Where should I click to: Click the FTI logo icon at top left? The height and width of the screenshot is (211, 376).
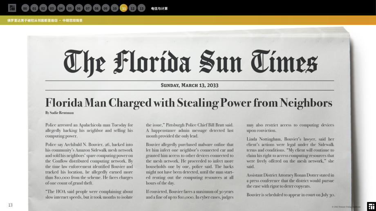click(12, 8)
